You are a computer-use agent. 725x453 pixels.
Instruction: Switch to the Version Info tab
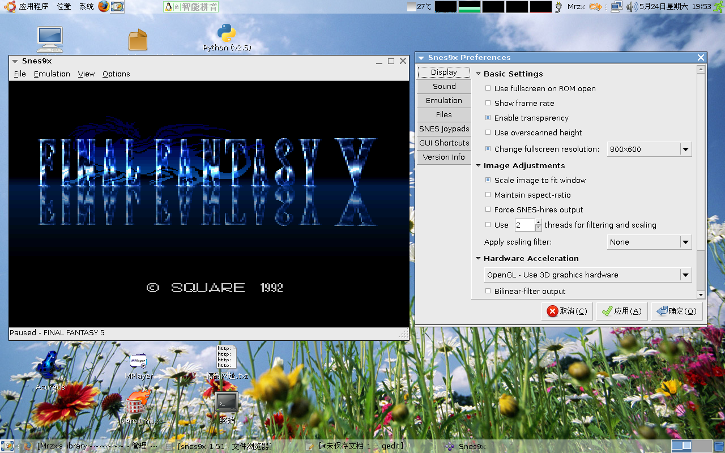(x=444, y=157)
